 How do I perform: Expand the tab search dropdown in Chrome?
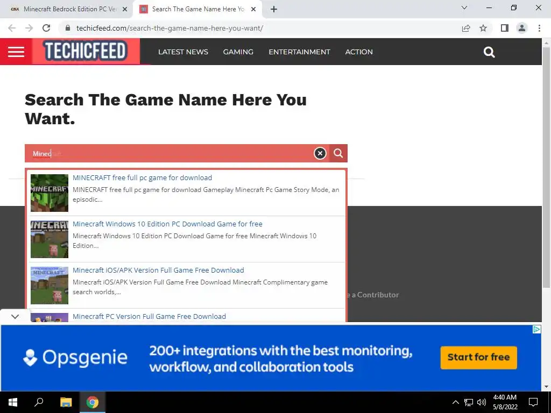pyautogui.click(x=464, y=8)
